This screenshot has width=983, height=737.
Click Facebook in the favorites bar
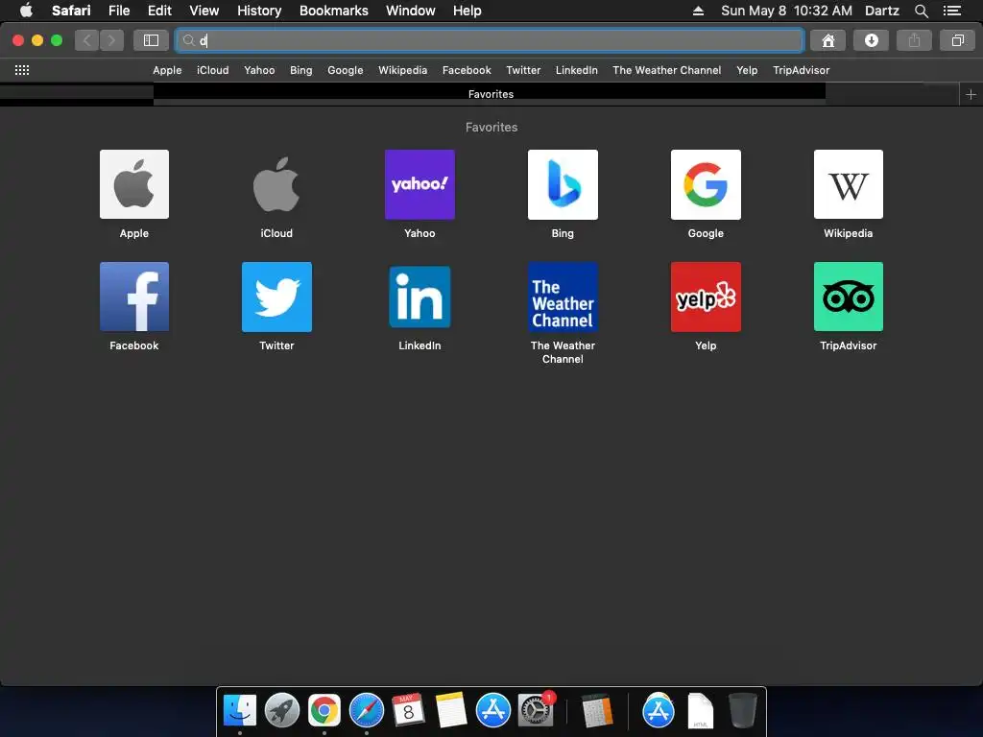pyautogui.click(x=467, y=70)
